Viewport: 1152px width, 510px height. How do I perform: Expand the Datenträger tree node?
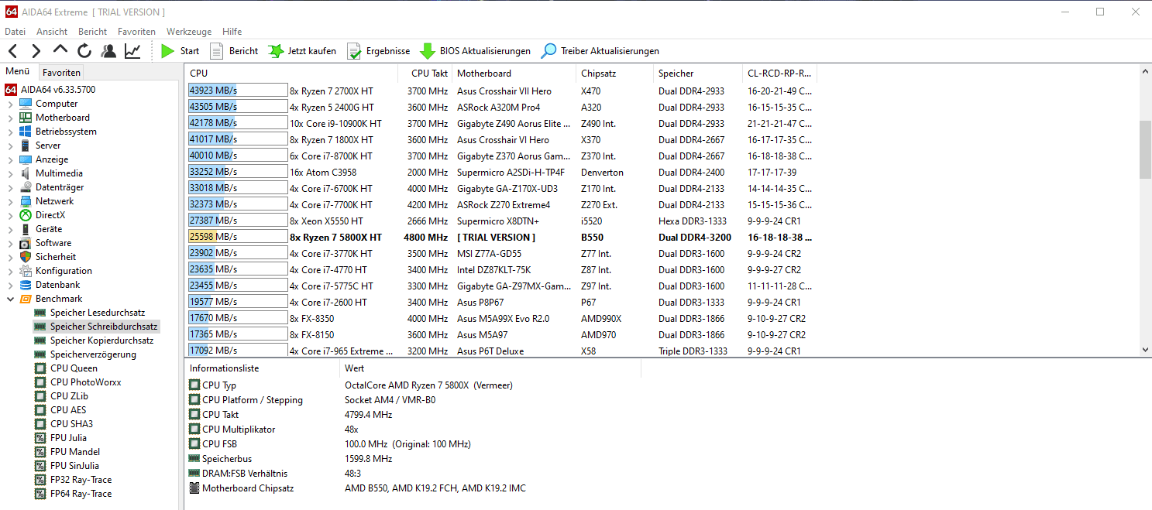[x=10, y=187]
